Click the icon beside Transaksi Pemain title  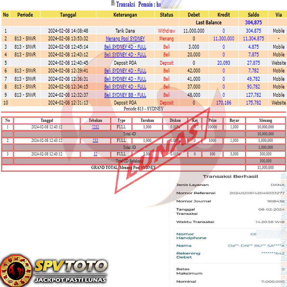[113, 3]
